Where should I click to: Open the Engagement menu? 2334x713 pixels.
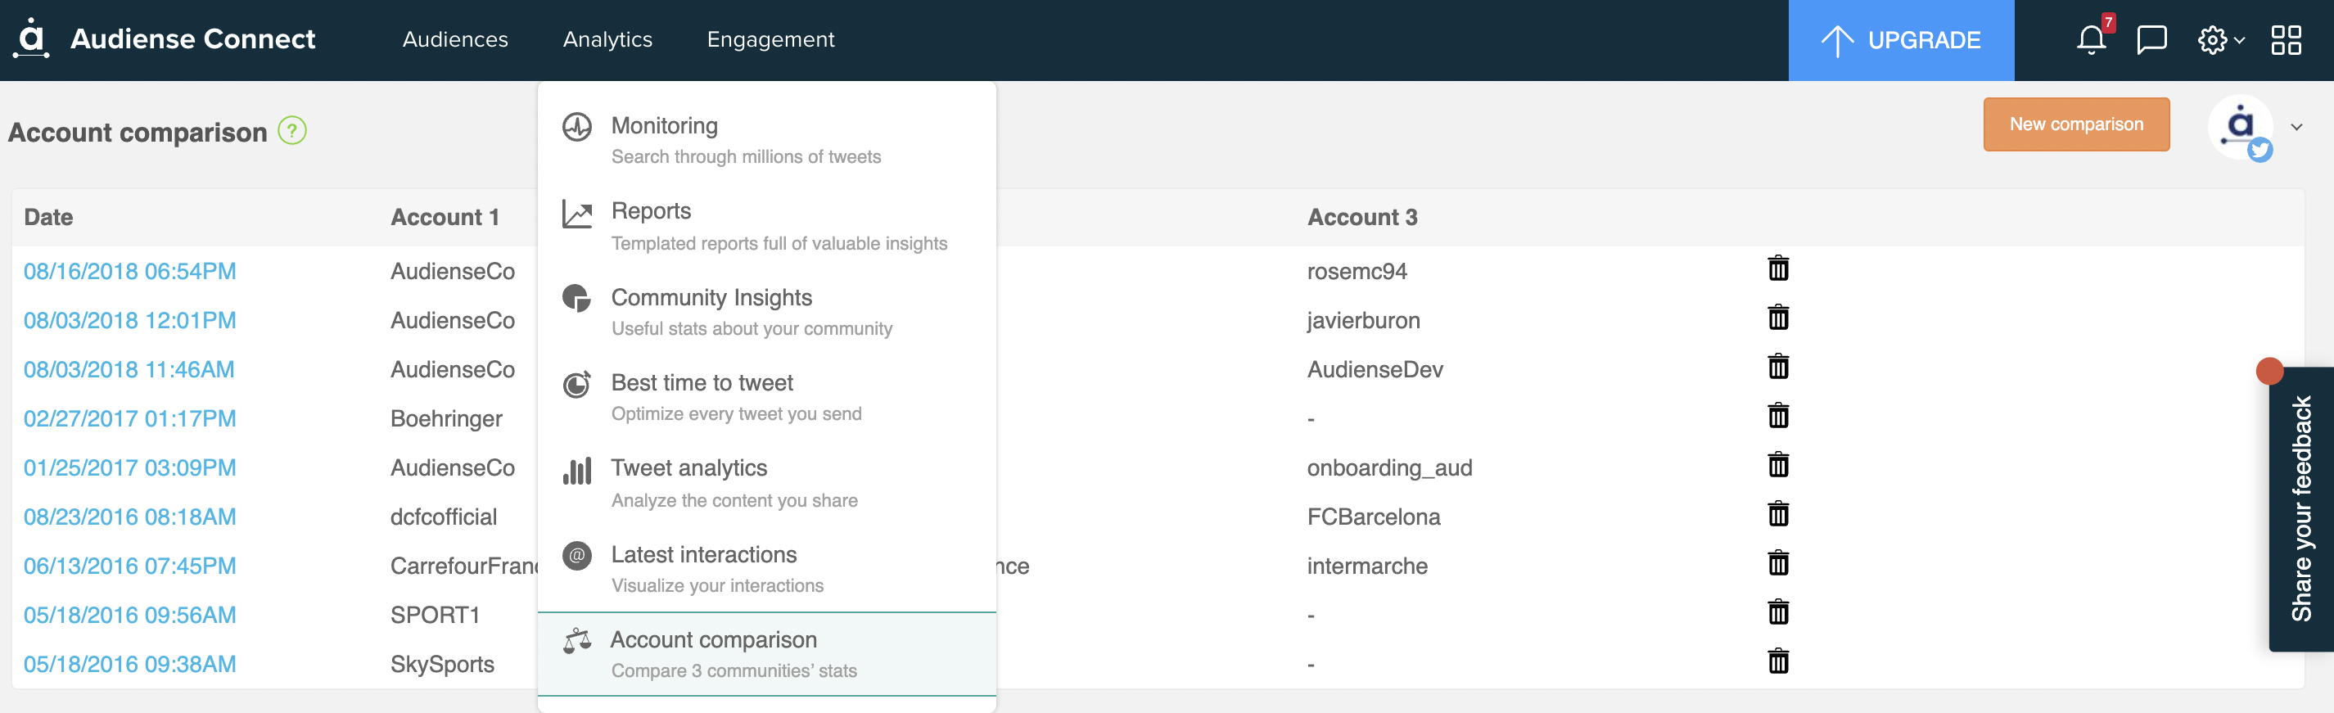(x=771, y=40)
